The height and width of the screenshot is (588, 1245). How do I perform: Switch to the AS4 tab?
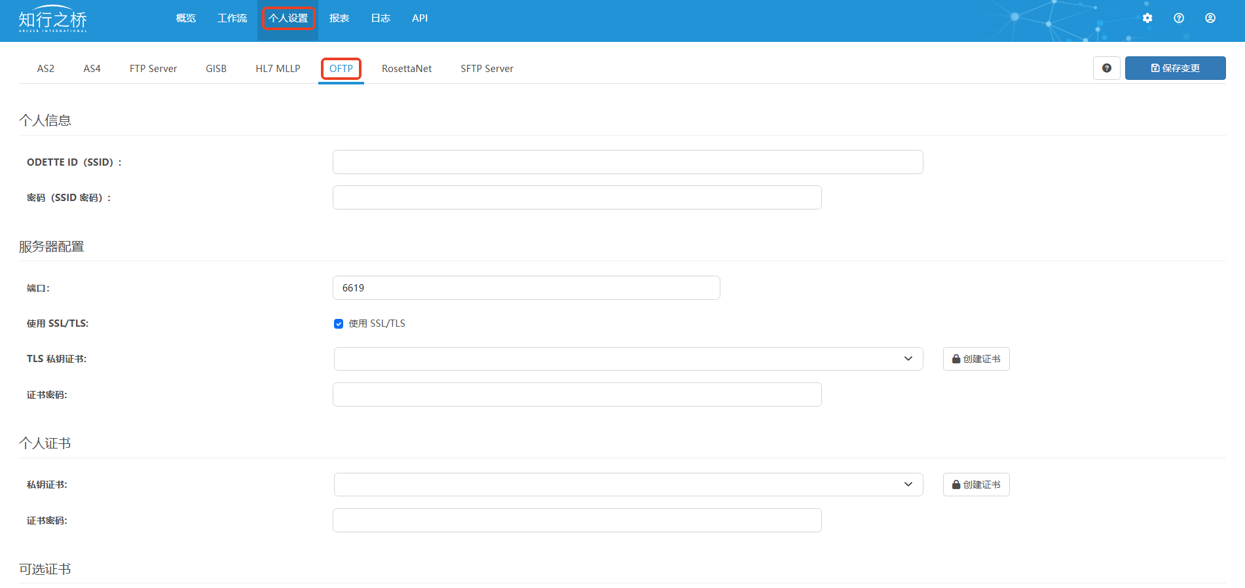pyautogui.click(x=92, y=69)
